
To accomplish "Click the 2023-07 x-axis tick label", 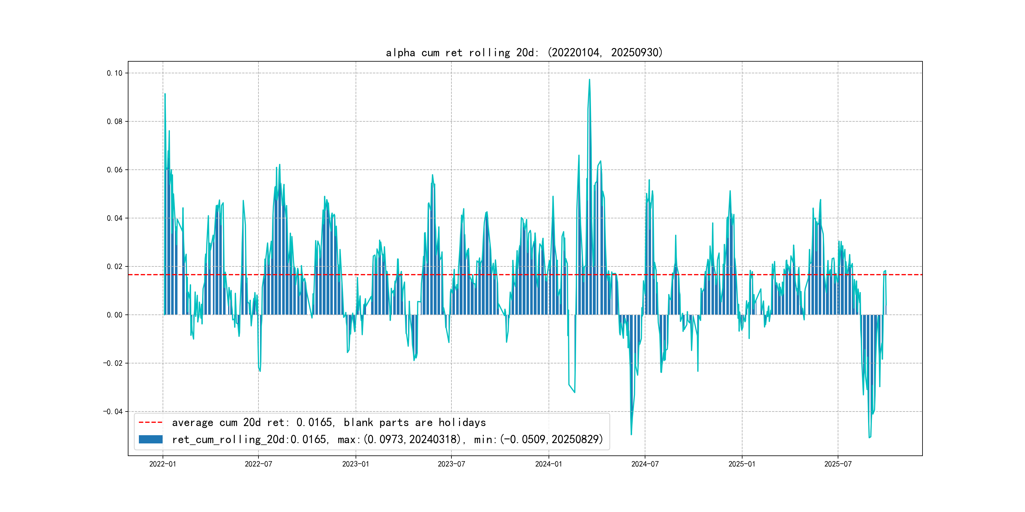I will click(451, 464).
